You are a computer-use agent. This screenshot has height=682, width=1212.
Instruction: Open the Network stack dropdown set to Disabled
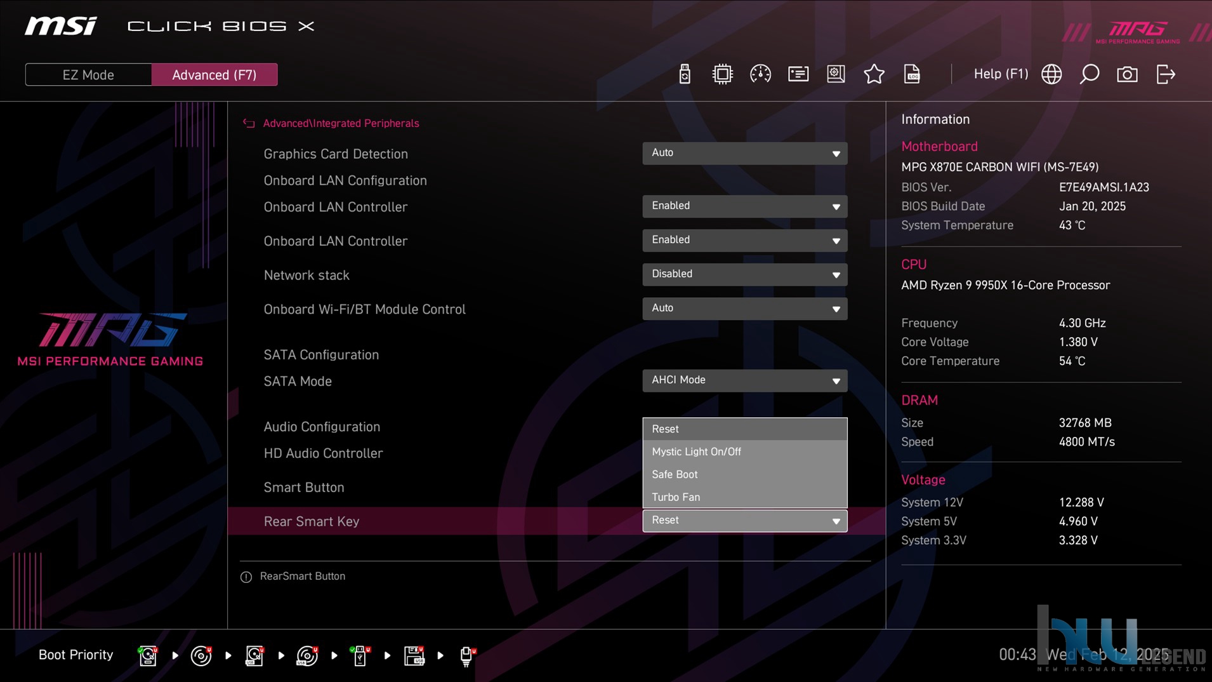744,274
